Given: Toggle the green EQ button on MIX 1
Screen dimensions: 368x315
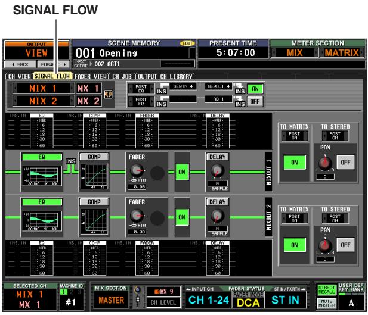Looking at the screenshot, I should tap(42, 157).
